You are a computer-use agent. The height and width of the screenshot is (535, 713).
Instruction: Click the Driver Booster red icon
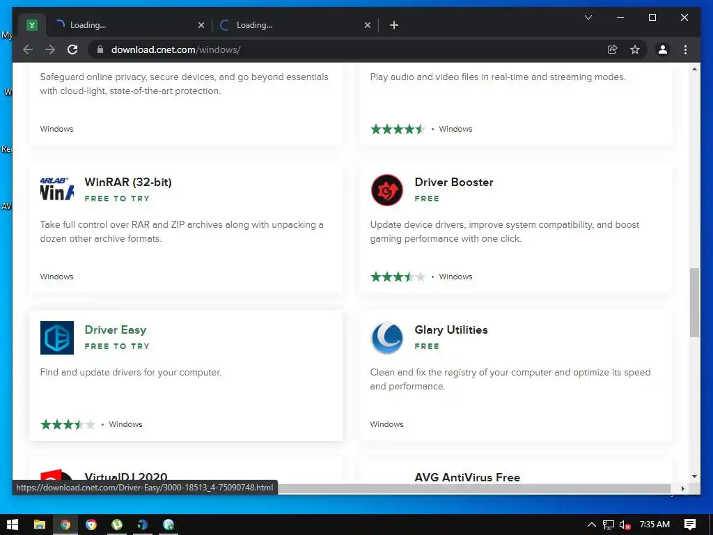coord(387,189)
